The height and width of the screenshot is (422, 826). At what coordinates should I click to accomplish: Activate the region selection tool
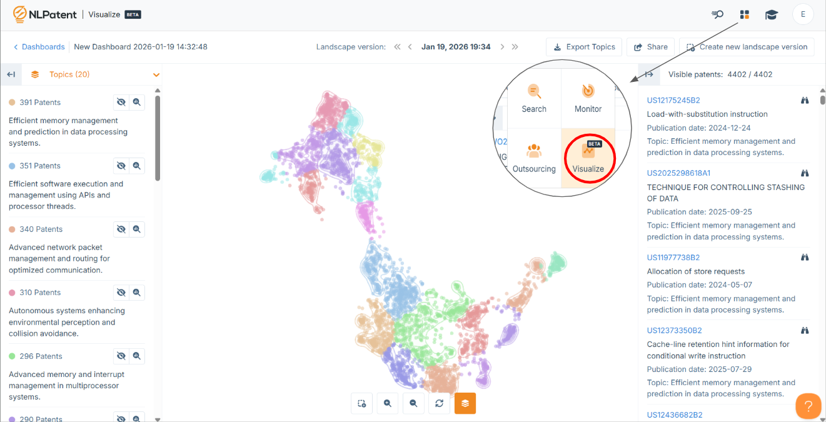[362, 403]
